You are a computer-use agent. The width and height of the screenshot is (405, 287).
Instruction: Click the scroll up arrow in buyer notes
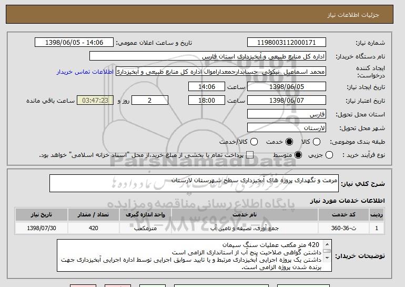tap(327, 244)
